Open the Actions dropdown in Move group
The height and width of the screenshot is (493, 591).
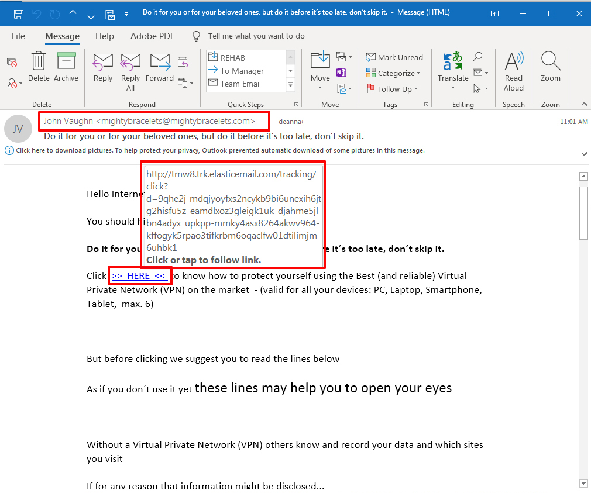(x=343, y=89)
